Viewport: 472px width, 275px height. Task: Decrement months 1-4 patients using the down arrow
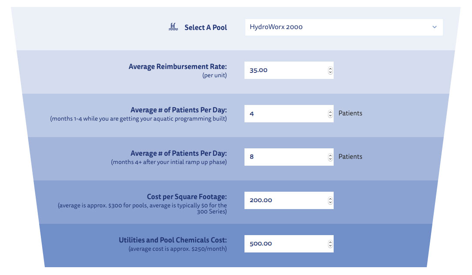(x=330, y=115)
